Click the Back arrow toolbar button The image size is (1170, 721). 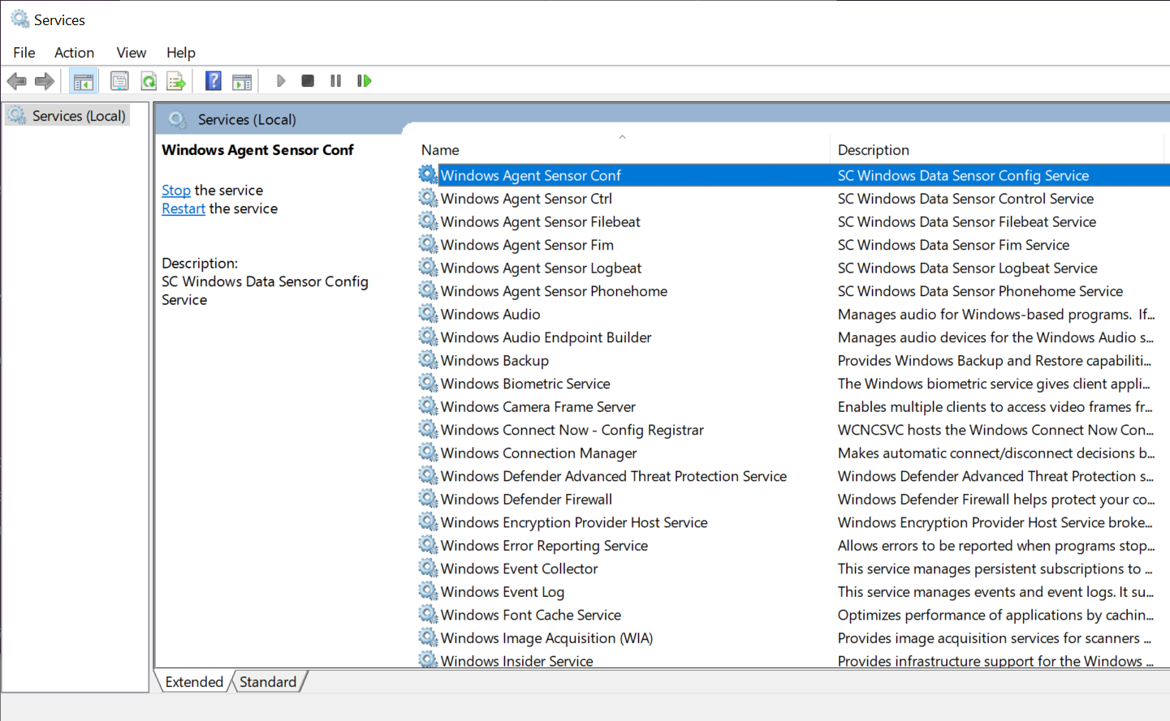(16, 81)
